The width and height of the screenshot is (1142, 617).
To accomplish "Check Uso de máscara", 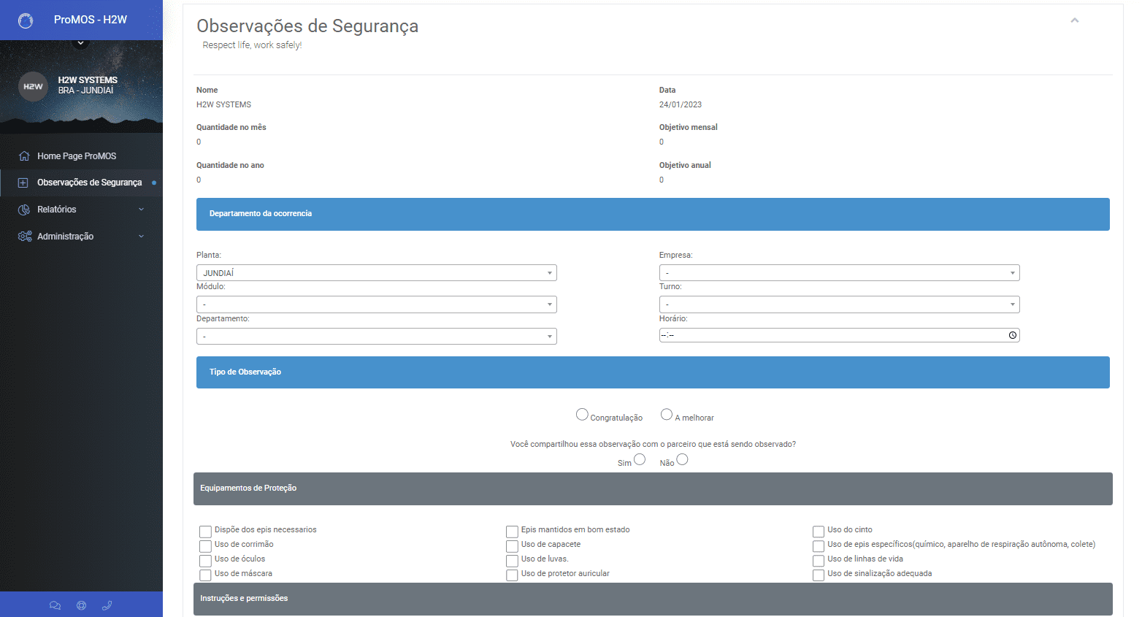I will (205, 575).
